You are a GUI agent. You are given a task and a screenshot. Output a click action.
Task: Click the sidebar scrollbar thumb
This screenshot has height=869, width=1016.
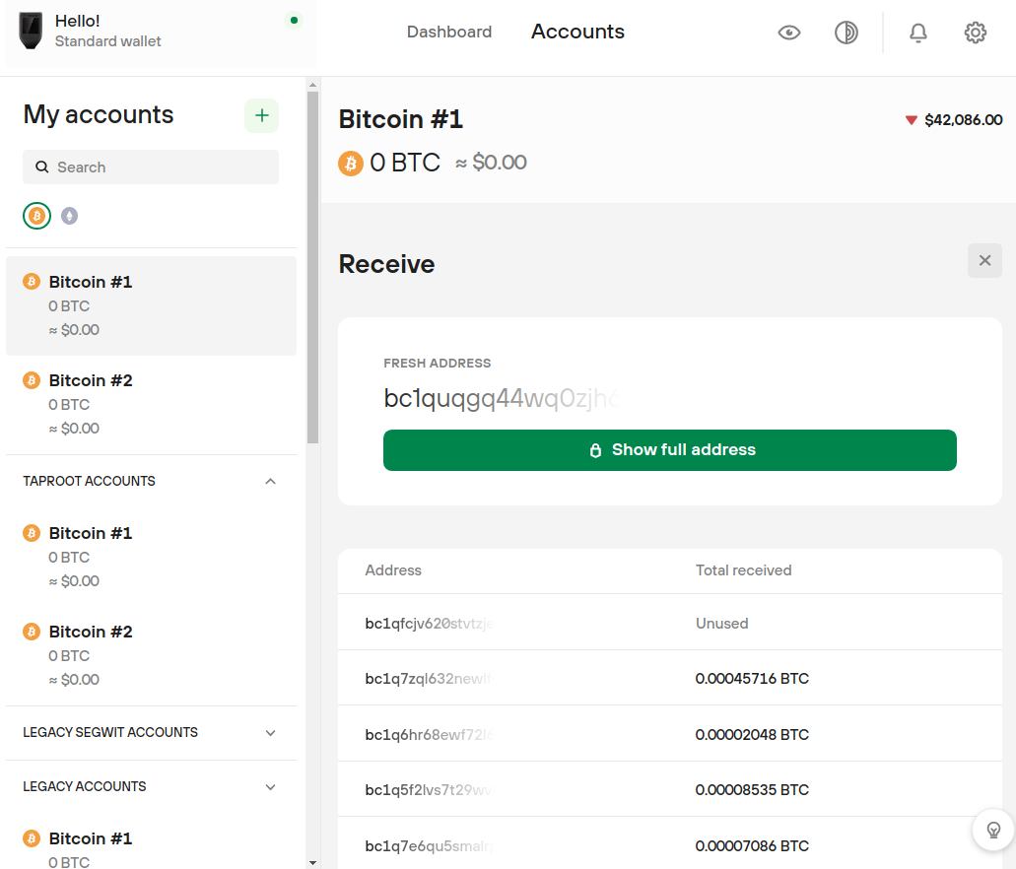(x=313, y=267)
